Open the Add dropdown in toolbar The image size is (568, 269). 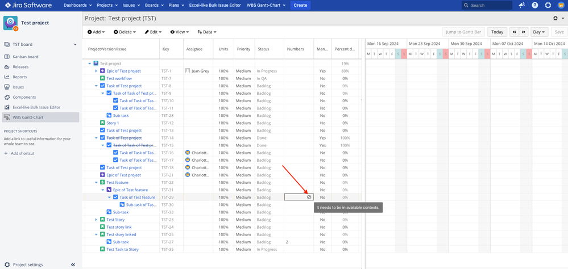pyautogui.click(x=96, y=32)
